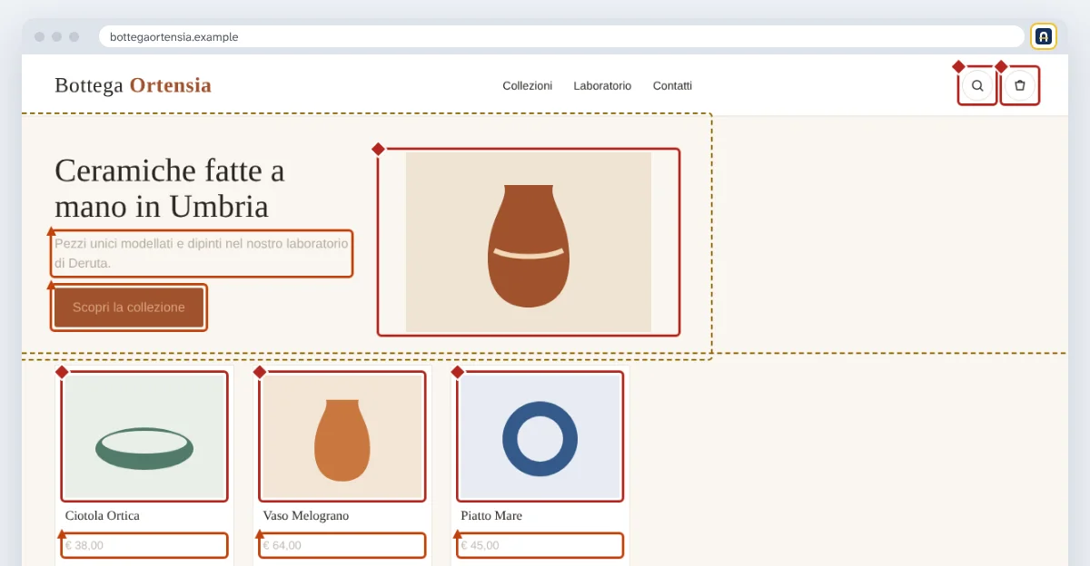1090x566 pixels.
Task: Go to Laboratorio page
Action: tap(602, 85)
